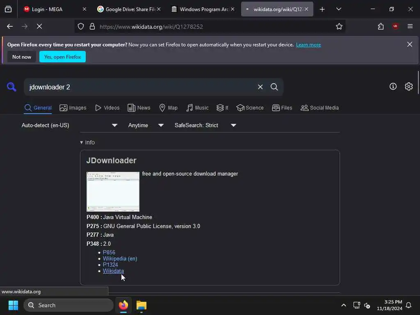Clear the jdownloader 2 search query
Viewport: 420px width, 315px height.
(260, 87)
